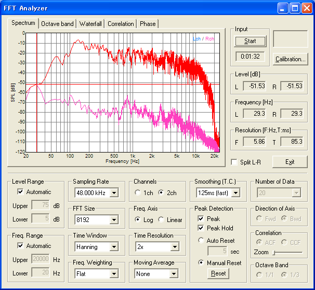Open the Calibration dialog

(x=290, y=59)
